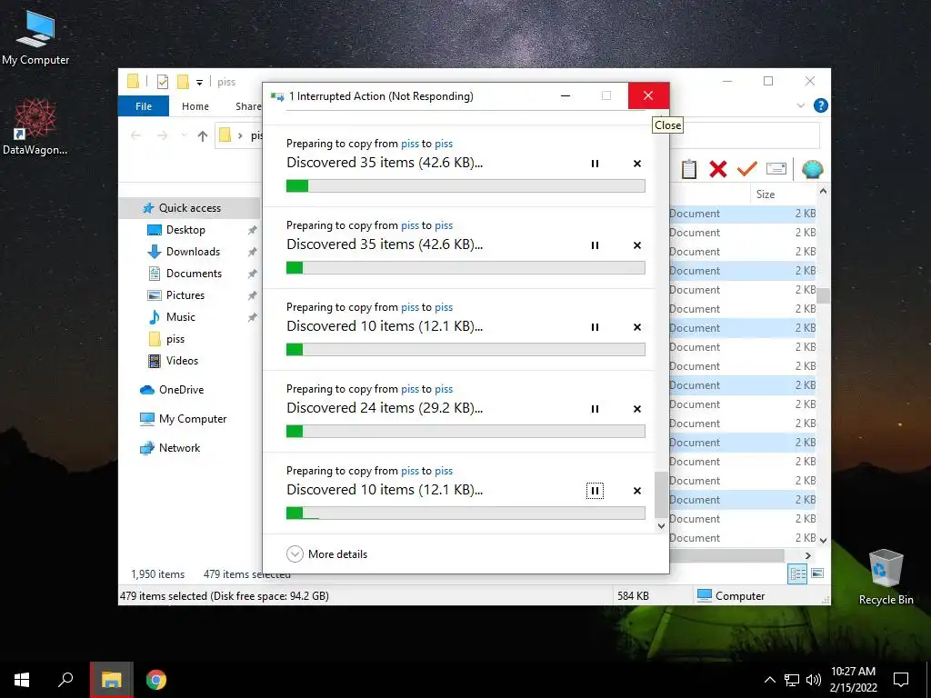Select the Recycle Bin desktop icon
931x698 pixels.
(886, 577)
